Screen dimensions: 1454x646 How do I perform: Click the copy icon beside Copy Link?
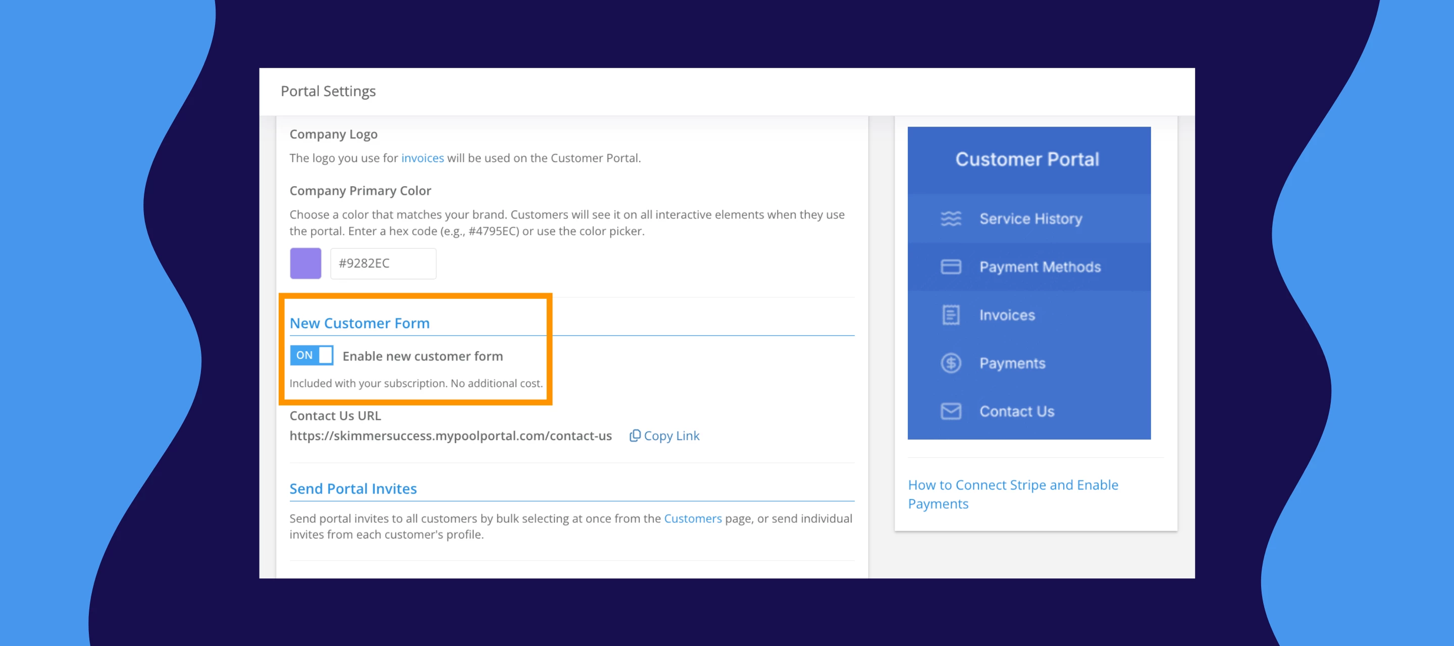click(635, 436)
